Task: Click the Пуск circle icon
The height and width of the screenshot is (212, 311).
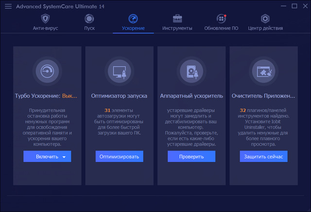Action: [89, 19]
